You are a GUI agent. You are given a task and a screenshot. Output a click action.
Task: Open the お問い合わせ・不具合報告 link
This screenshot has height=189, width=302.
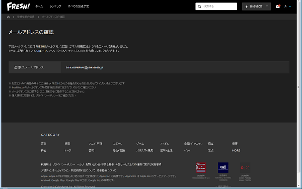[x=100, y=164]
